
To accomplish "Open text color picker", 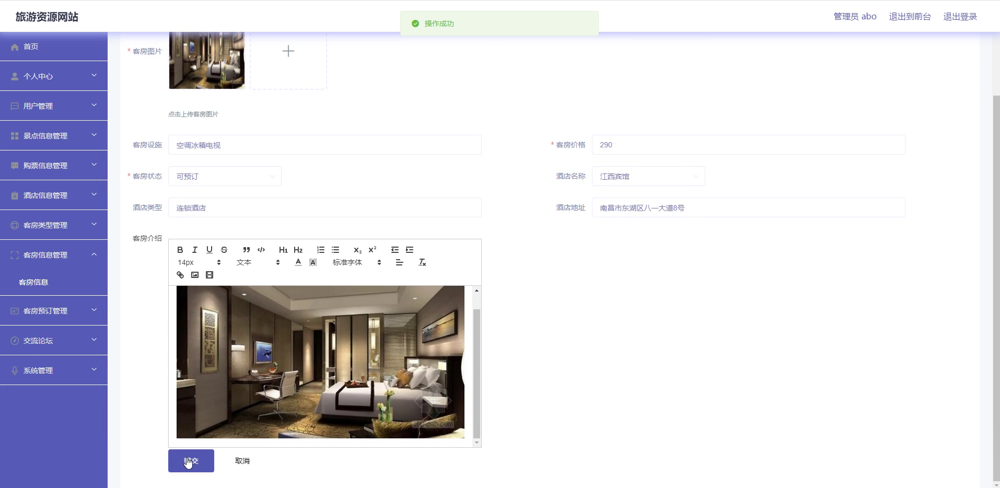I will [x=298, y=262].
